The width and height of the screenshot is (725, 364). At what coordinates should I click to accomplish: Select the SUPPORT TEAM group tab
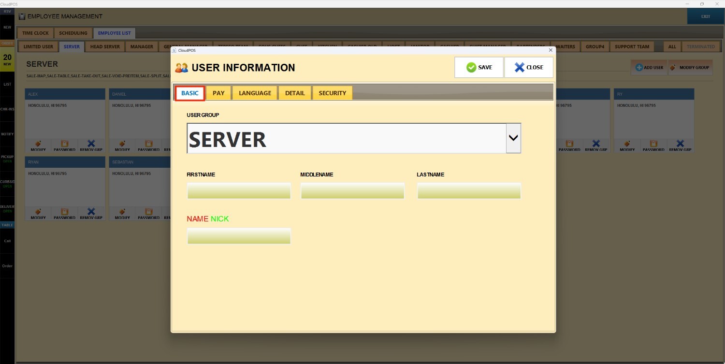pos(632,47)
